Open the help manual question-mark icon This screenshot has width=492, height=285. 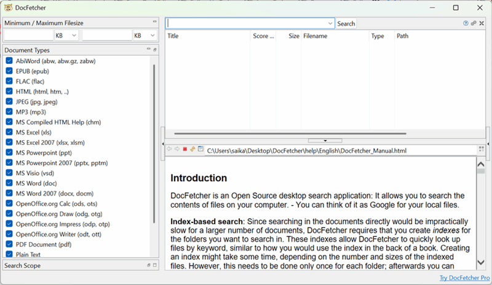(466, 23)
